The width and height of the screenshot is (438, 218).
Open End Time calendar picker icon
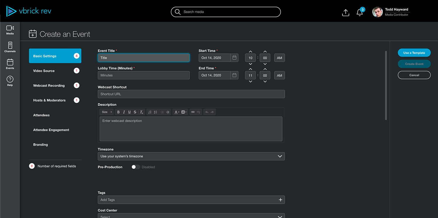pyautogui.click(x=234, y=75)
